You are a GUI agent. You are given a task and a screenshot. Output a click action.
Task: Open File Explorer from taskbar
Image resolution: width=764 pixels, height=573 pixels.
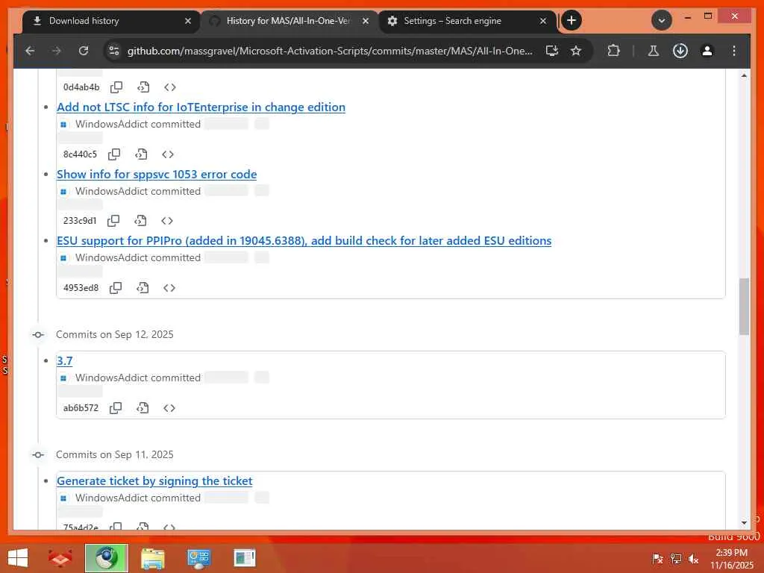[x=152, y=558]
